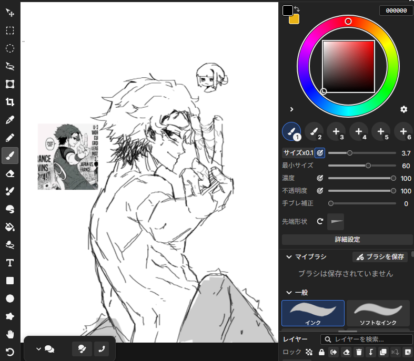Click the 濃度 density slider

(362, 178)
